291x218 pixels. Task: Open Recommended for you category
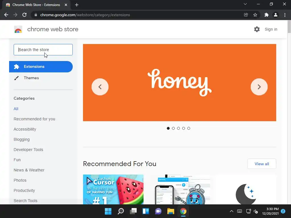pyautogui.click(x=34, y=119)
